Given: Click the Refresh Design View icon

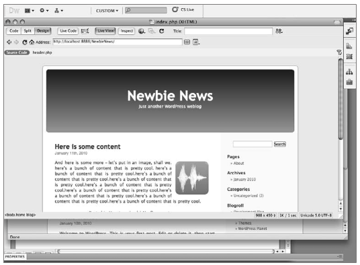Looking at the screenshot, I should click(x=162, y=31).
